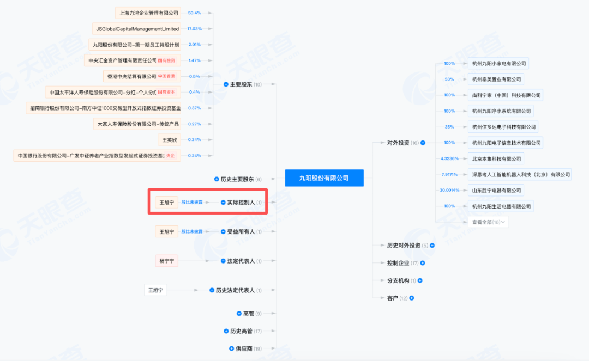This screenshot has height=361, width=589.
Task: Expand 控制企业 plus icon
Action: tap(423, 263)
